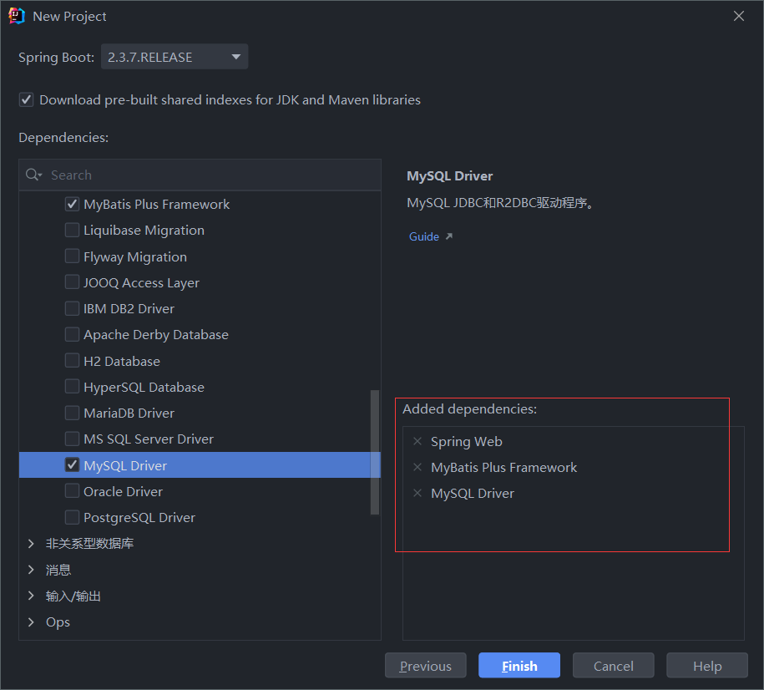The image size is (764, 690).
Task: Close the New Project dialog
Action: click(739, 16)
